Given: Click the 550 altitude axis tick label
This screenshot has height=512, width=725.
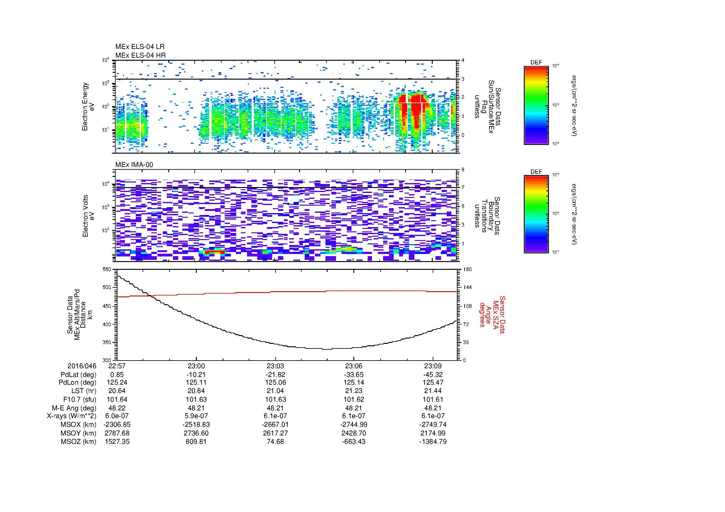Looking at the screenshot, I should [x=107, y=269].
